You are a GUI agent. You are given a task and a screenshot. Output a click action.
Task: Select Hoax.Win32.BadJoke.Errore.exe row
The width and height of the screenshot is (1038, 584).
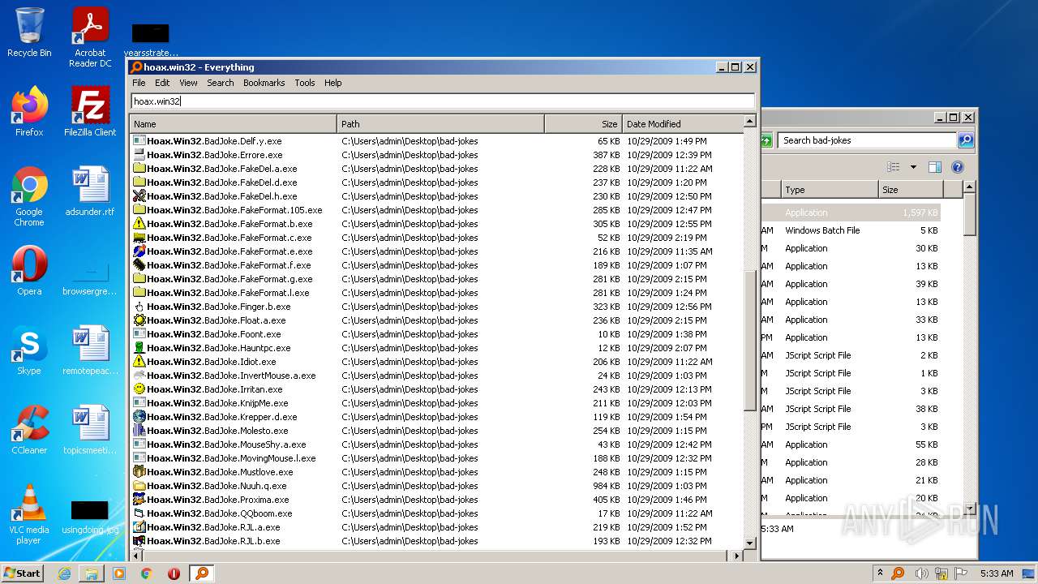435,154
